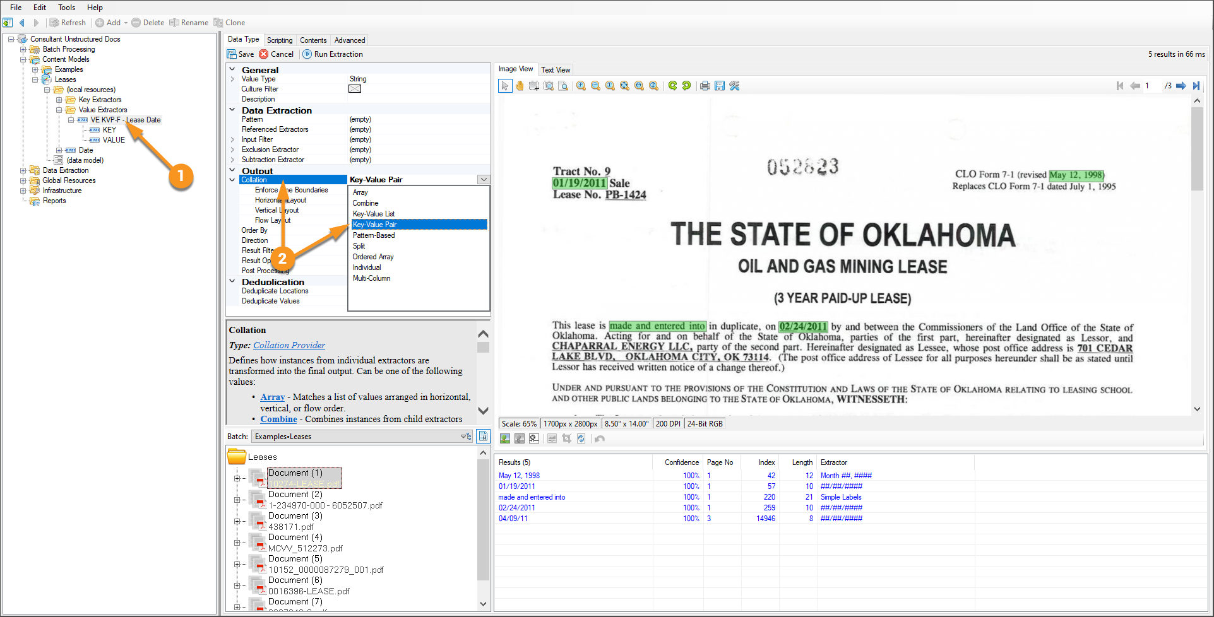1214x617 pixels.
Task: Go to the next page arrow
Action: pos(1181,86)
